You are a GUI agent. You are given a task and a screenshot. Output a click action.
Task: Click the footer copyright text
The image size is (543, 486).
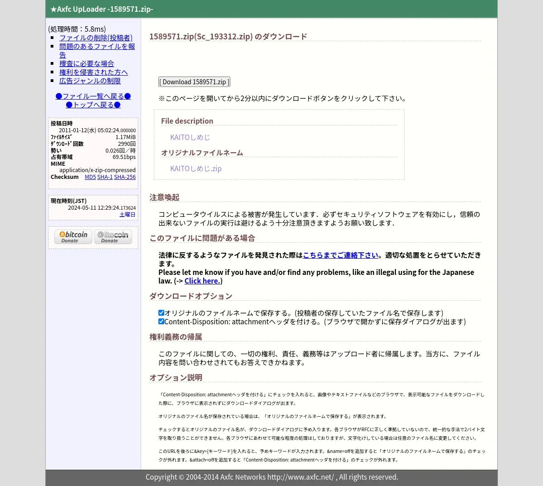pos(271,477)
